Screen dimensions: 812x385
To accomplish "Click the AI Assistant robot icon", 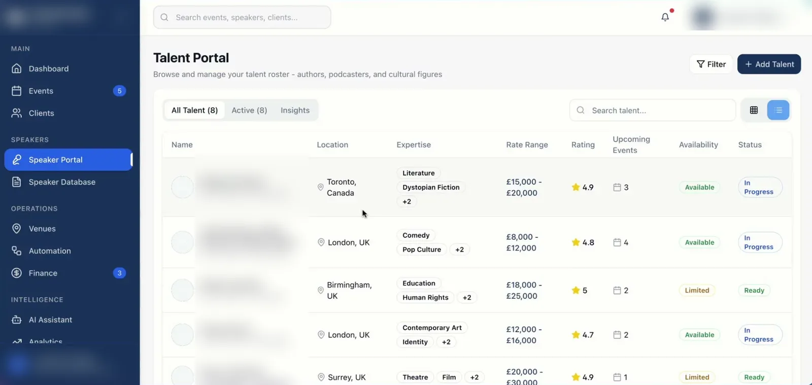I will 17,320.
